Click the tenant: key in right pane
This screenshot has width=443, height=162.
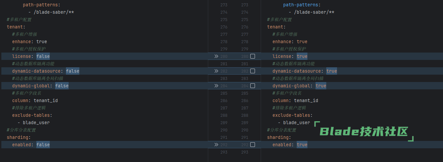(276, 27)
